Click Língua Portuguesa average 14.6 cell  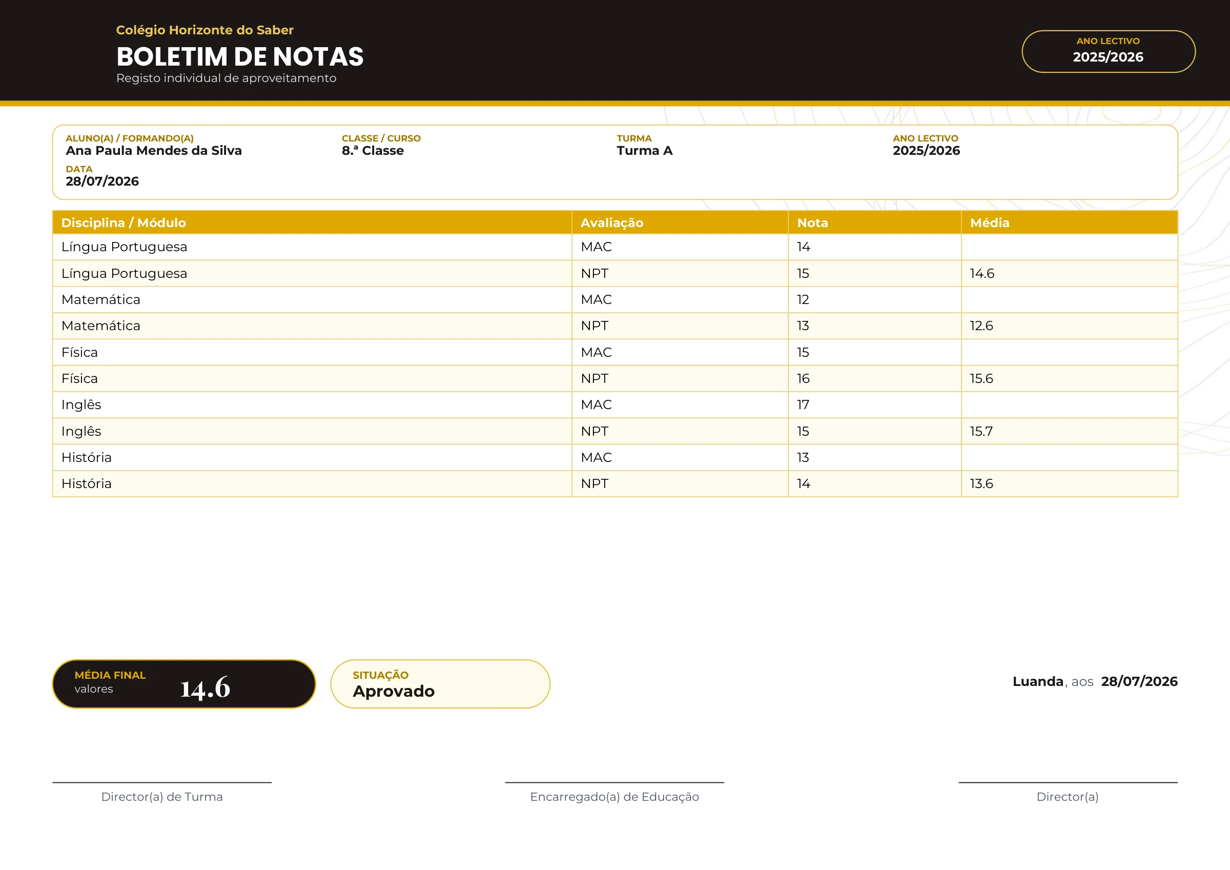[x=1069, y=273]
